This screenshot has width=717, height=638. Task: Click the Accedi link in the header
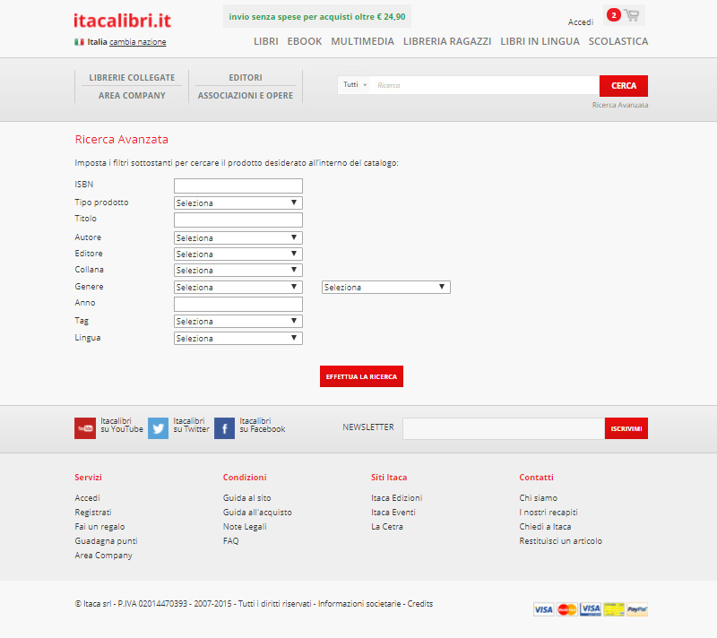click(581, 22)
